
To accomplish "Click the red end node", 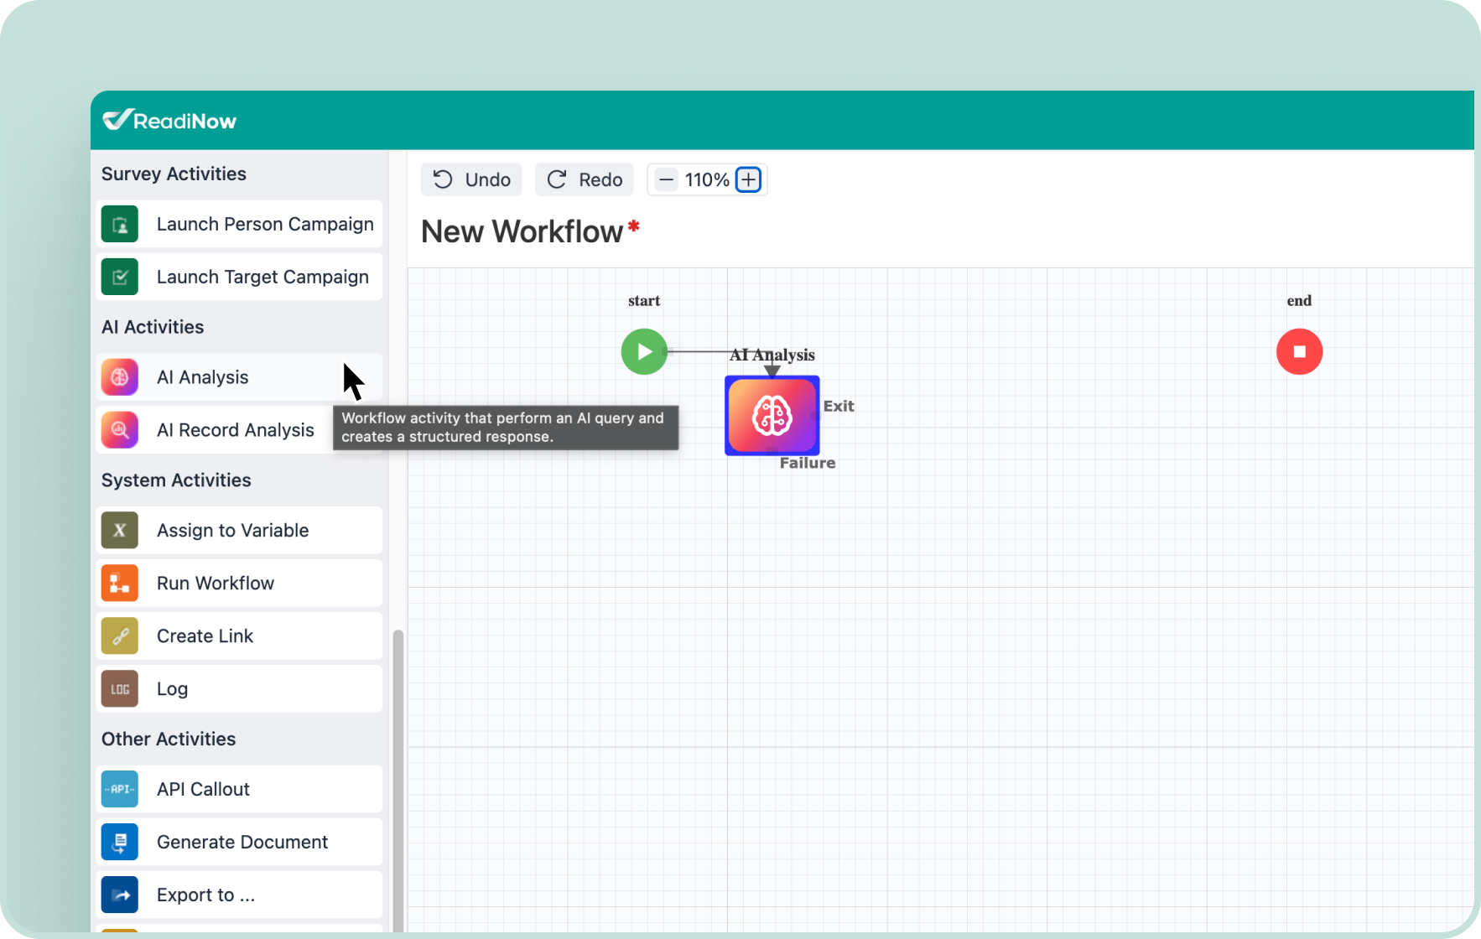I will click(x=1299, y=351).
